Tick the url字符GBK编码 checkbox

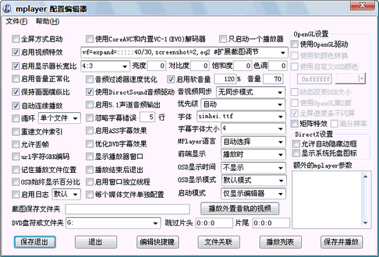pyautogui.click(x=16, y=156)
